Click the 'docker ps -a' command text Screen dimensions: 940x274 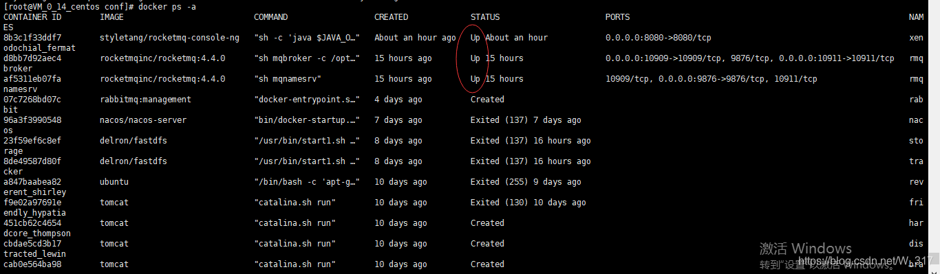point(158,5)
